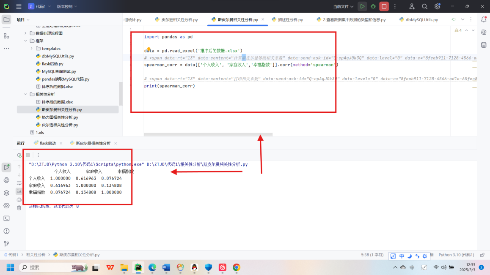
Task: Switch to 2.查看数据集中数据的类型和信息.py tab
Action: click(351, 20)
